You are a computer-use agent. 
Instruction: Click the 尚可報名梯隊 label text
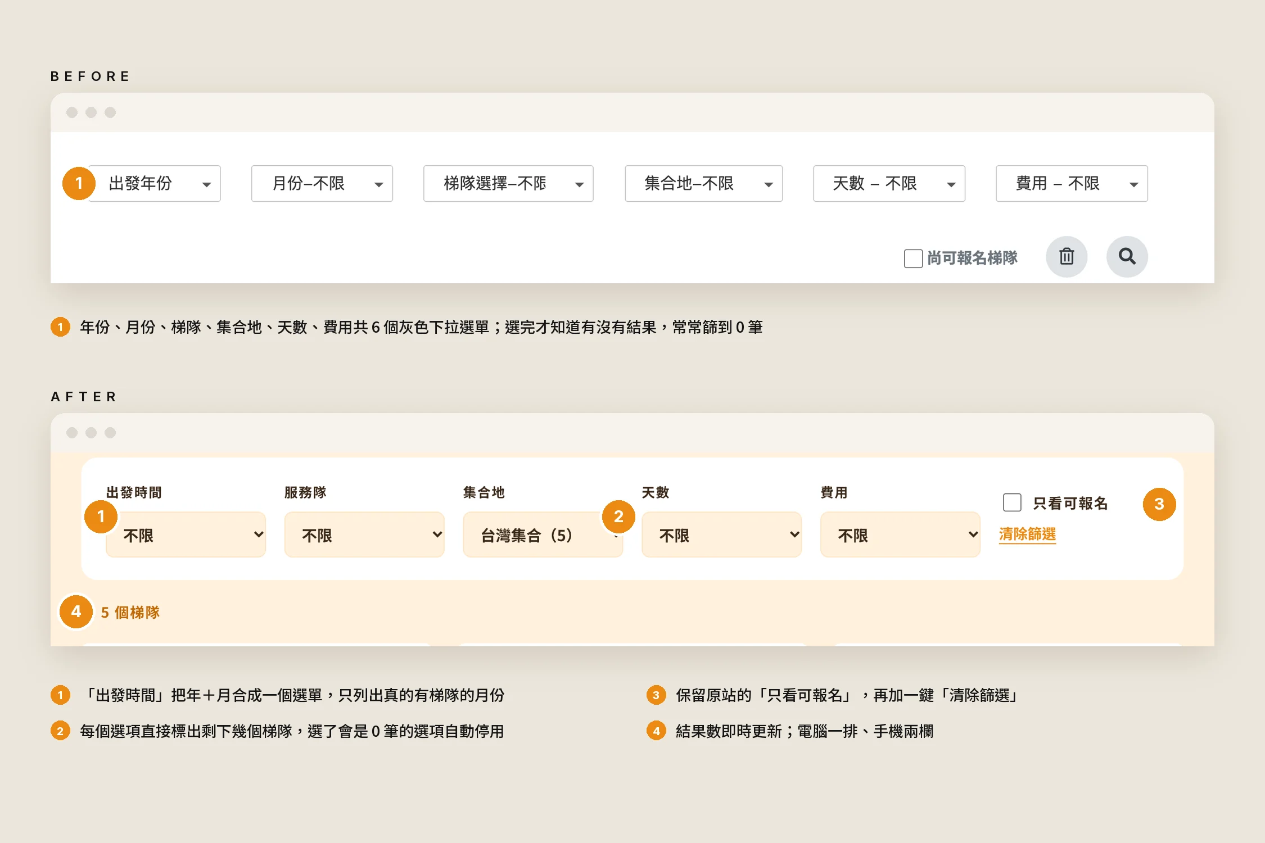pyautogui.click(x=972, y=258)
